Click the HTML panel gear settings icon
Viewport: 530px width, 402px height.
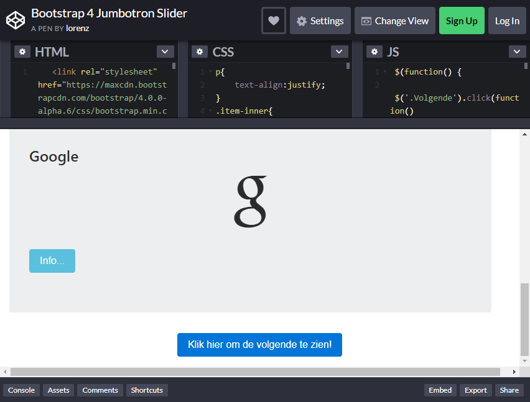(22, 52)
